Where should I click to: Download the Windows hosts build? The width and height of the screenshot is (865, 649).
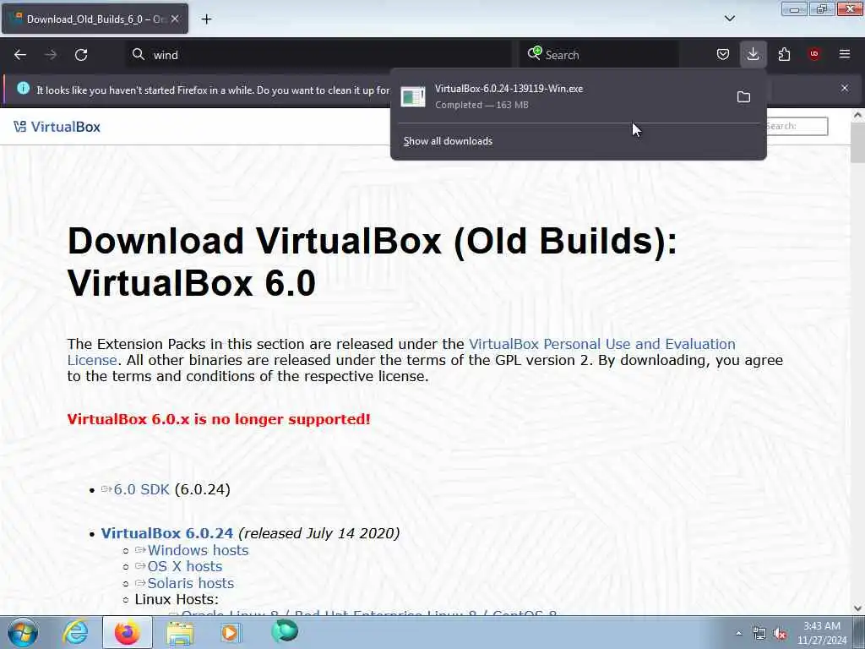coord(198,550)
